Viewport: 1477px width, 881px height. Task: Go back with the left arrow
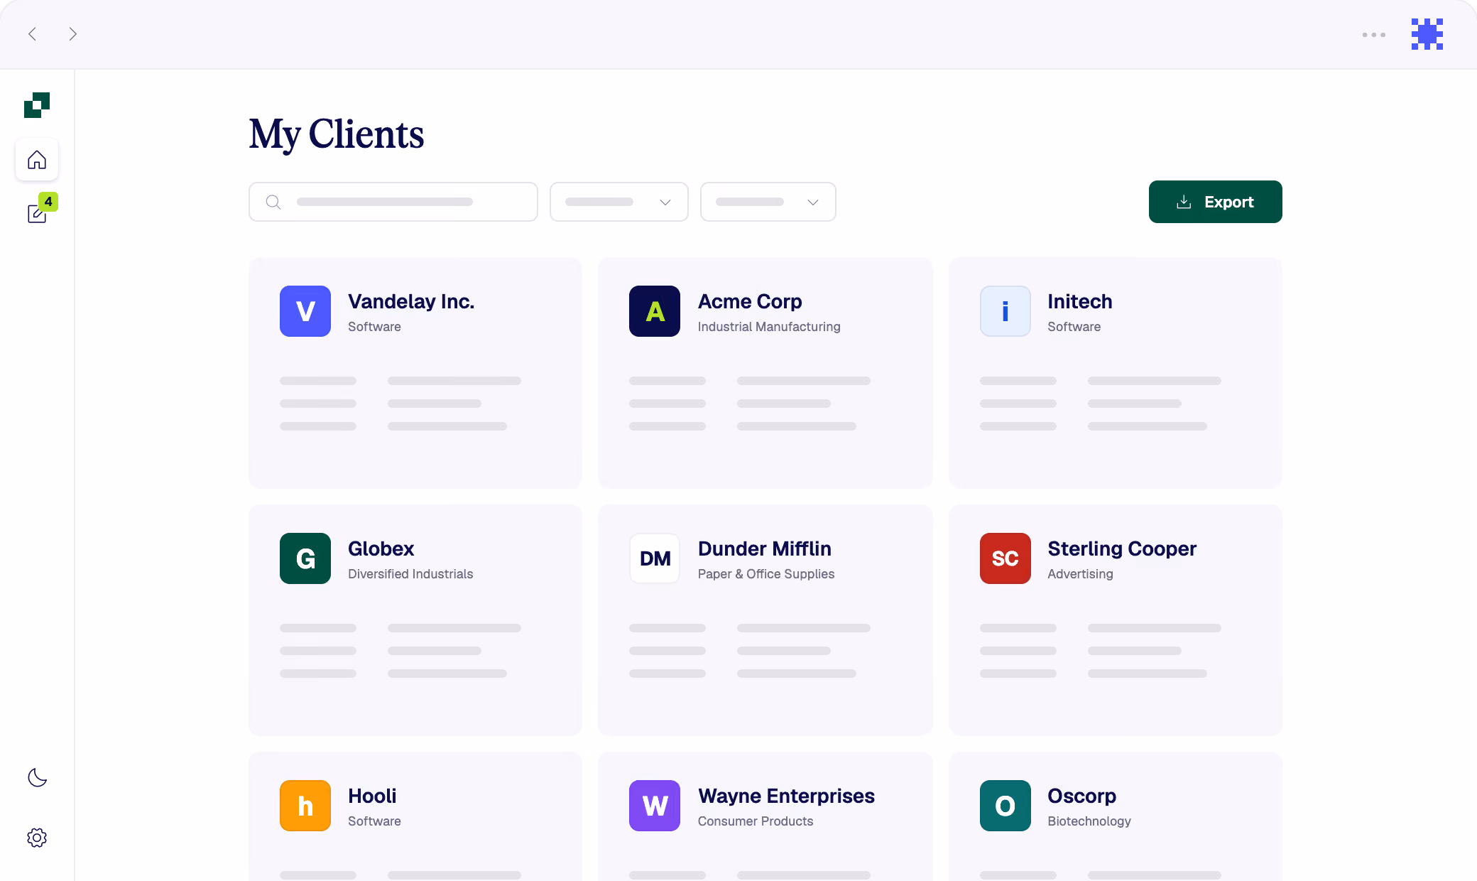click(x=32, y=34)
